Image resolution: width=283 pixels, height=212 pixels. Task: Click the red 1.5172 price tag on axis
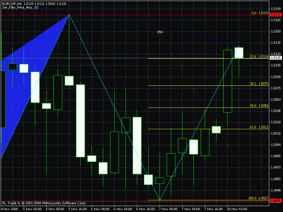pyautogui.click(x=276, y=15)
